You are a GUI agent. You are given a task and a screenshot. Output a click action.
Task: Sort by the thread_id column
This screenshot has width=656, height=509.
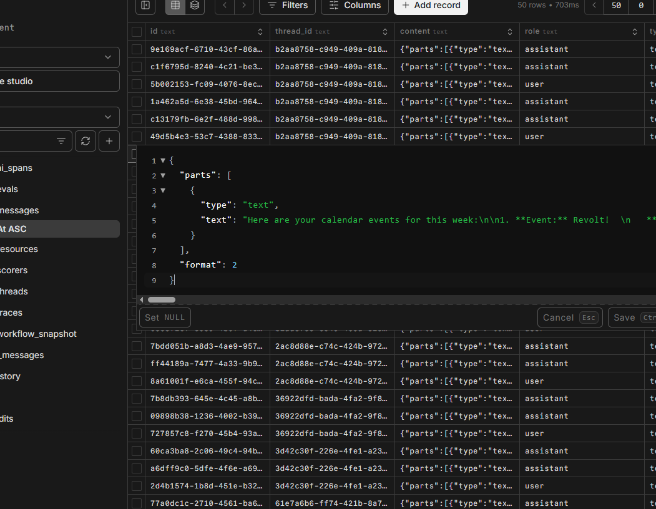(x=385, y=32)
